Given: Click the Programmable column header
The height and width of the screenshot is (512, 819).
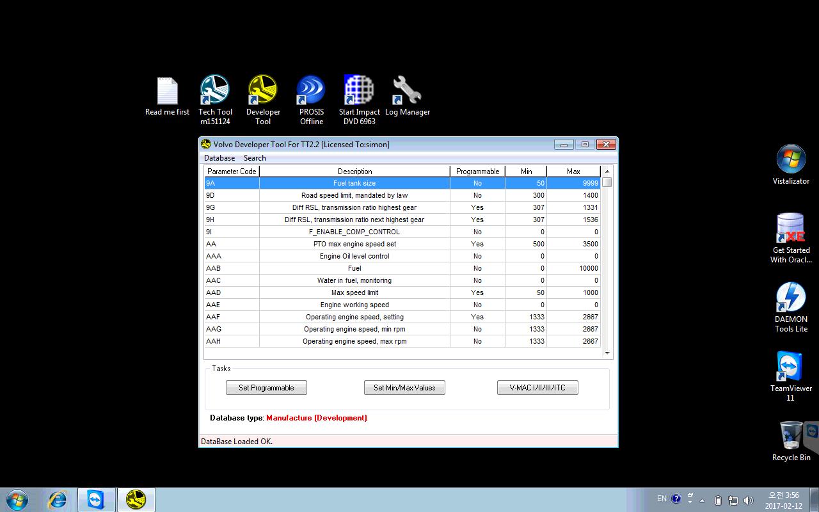Looking at the screenshot, I should [477, 172].
